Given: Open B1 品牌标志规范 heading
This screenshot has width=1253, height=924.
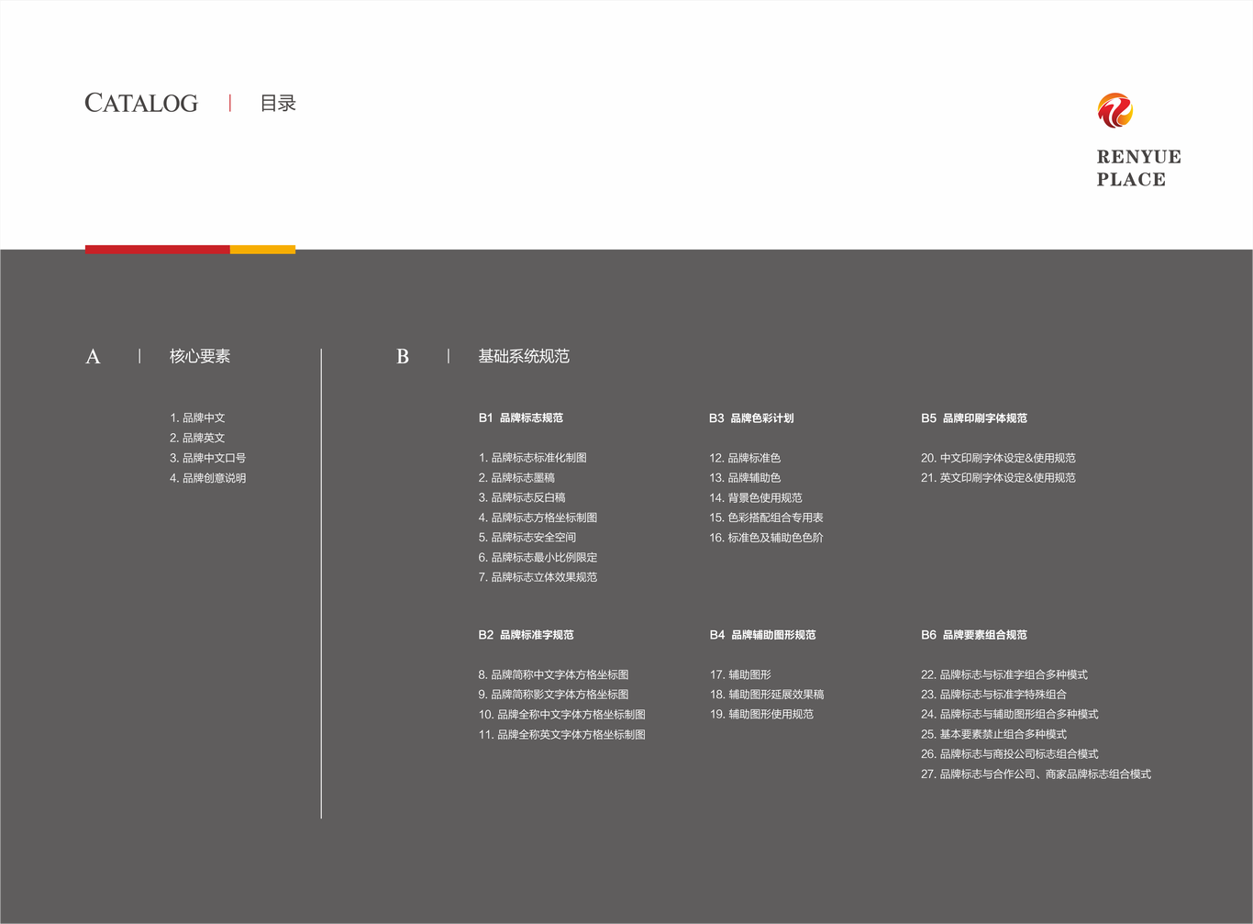Looking at the screenshot, I should click(521, 417).
